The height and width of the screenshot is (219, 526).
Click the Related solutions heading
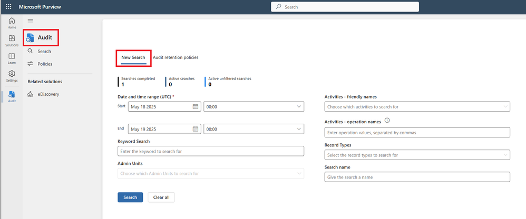pos(45,82)
